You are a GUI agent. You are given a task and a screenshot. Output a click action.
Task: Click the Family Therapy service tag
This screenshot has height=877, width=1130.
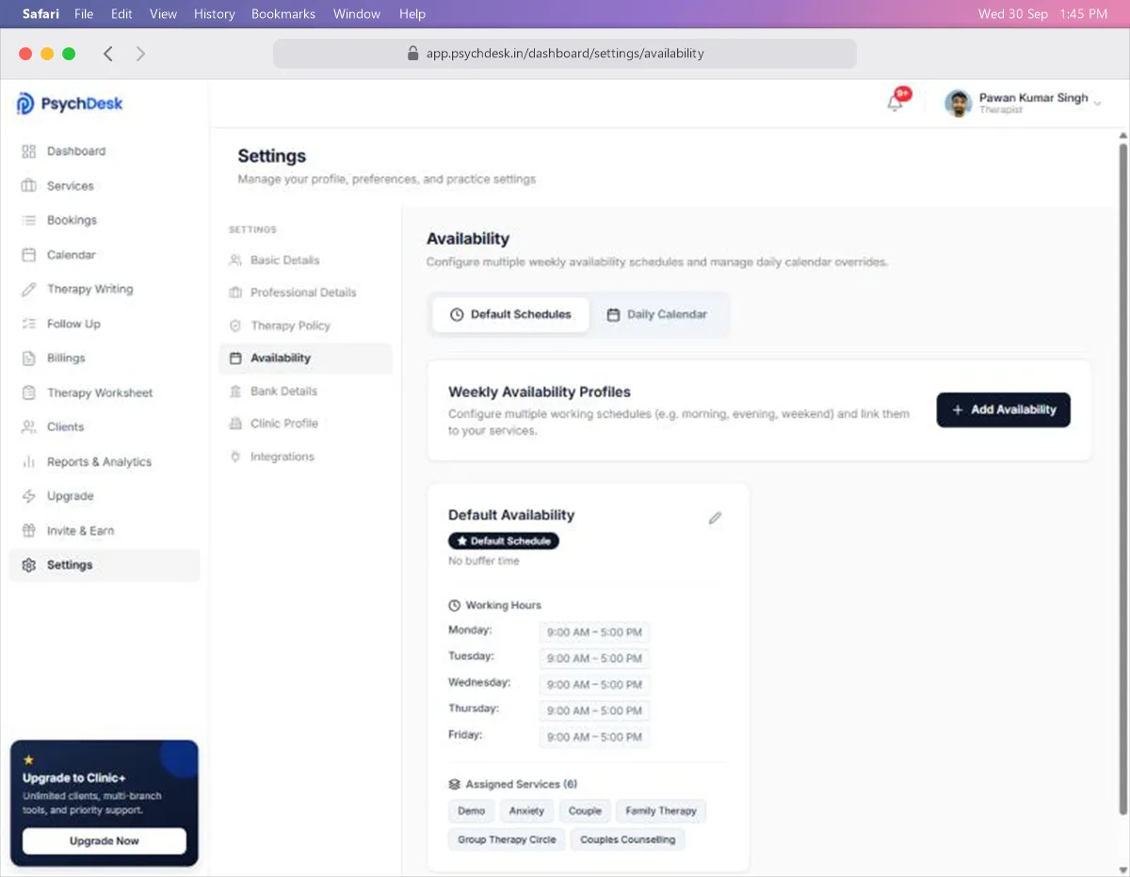click(661, 811)
